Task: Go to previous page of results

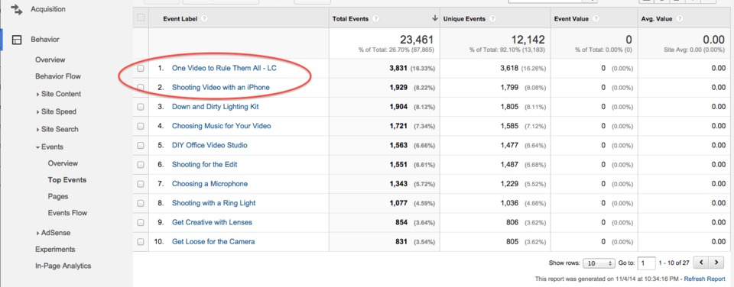Action: pyautogui.click(x=701, y=263)
